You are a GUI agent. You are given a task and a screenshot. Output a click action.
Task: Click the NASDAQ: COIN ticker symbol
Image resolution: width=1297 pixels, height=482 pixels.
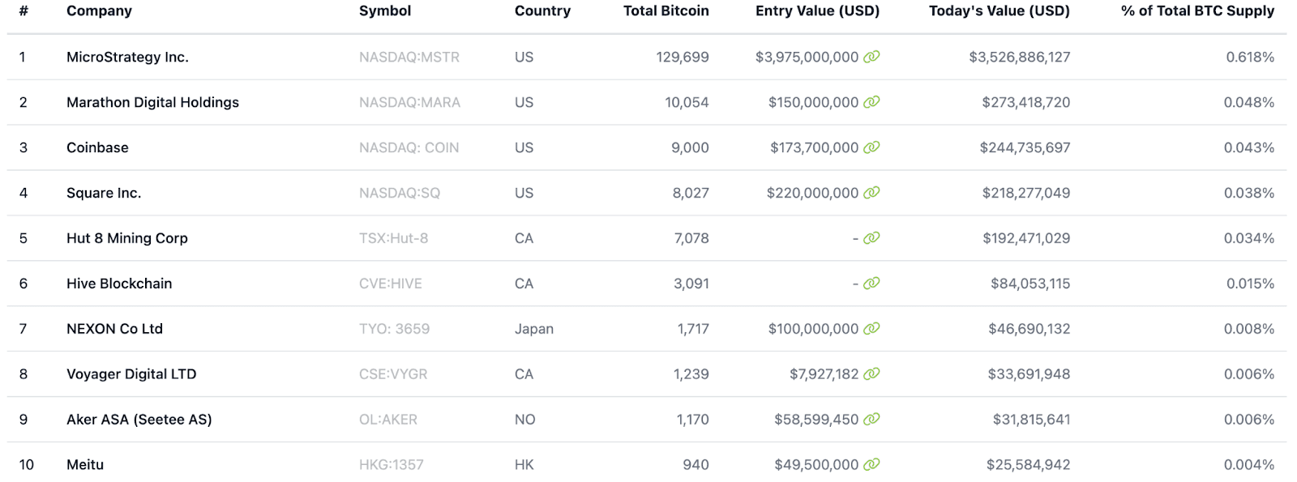[409, 148]
